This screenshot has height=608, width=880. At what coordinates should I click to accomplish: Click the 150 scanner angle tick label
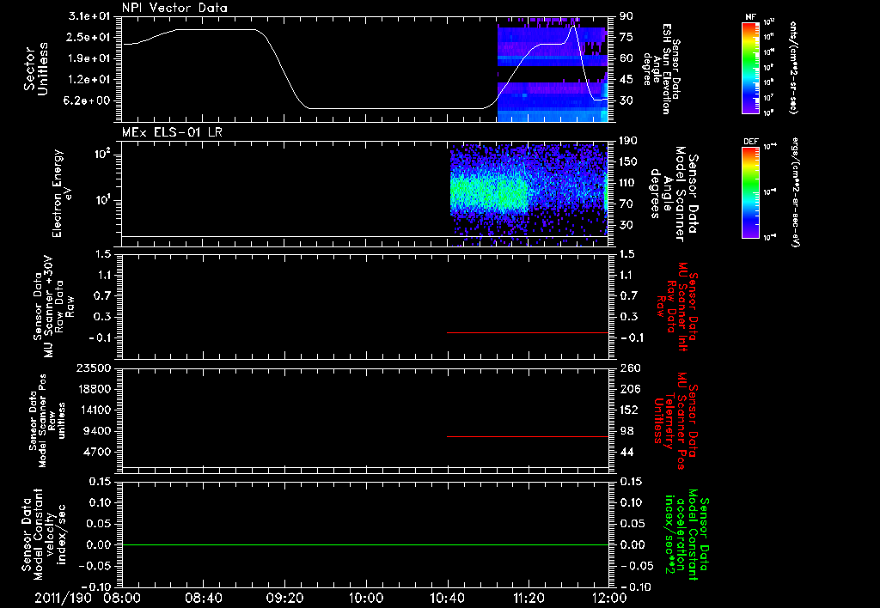pyautogui.click(x=629, y=162)
